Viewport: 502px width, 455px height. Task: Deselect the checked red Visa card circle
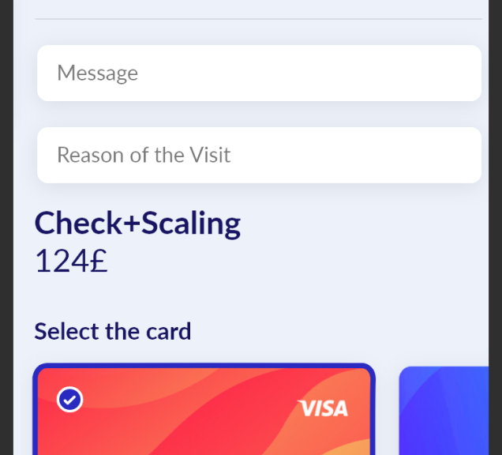coord(69,399)
